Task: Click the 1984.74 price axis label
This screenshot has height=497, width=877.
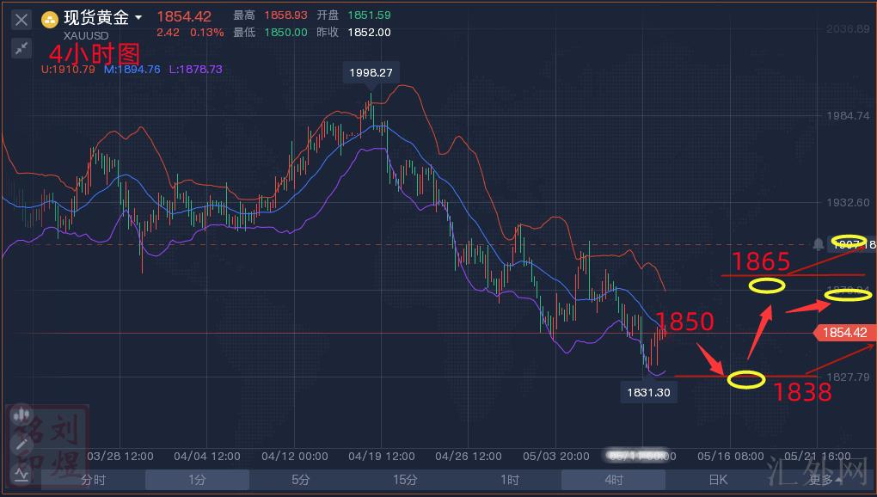Action: point(848,116)
